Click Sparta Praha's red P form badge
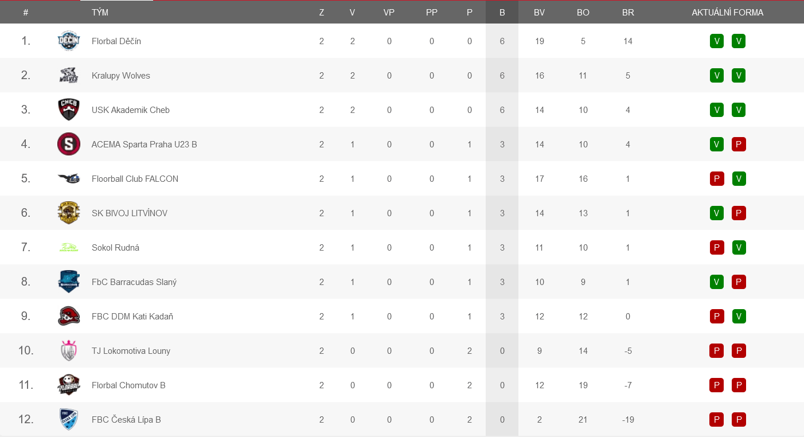This screenshot has height=437, width=804. (x=739, y=144)
